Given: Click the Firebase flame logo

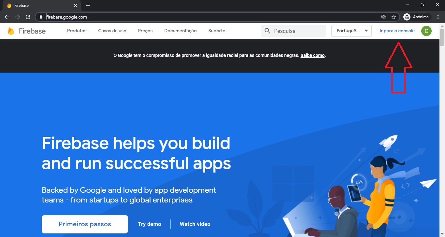Looking at the screenshot, I should [x=11, y=31].
